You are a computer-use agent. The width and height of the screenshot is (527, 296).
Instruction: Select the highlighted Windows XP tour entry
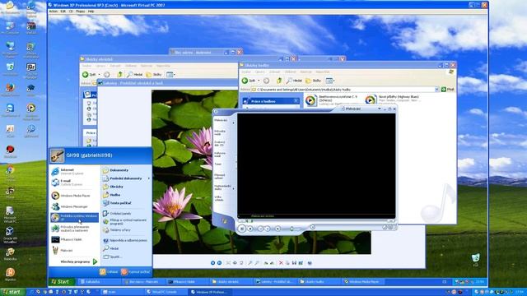pyautogui.click(x=74, y=217)
